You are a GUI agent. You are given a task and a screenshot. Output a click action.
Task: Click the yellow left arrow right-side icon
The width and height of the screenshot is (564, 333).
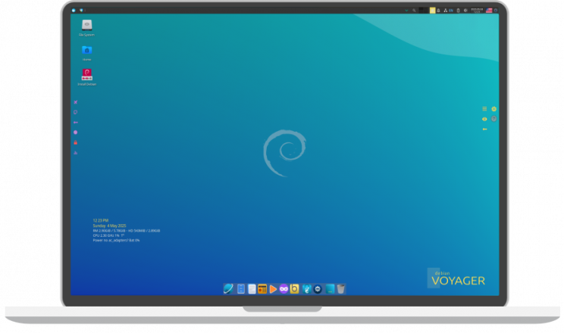coord(484,129)
